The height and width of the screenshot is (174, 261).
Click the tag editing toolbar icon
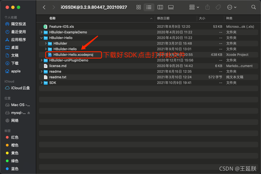218,7
